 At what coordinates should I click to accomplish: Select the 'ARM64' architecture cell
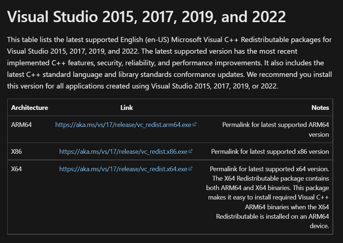click(21, 125)
